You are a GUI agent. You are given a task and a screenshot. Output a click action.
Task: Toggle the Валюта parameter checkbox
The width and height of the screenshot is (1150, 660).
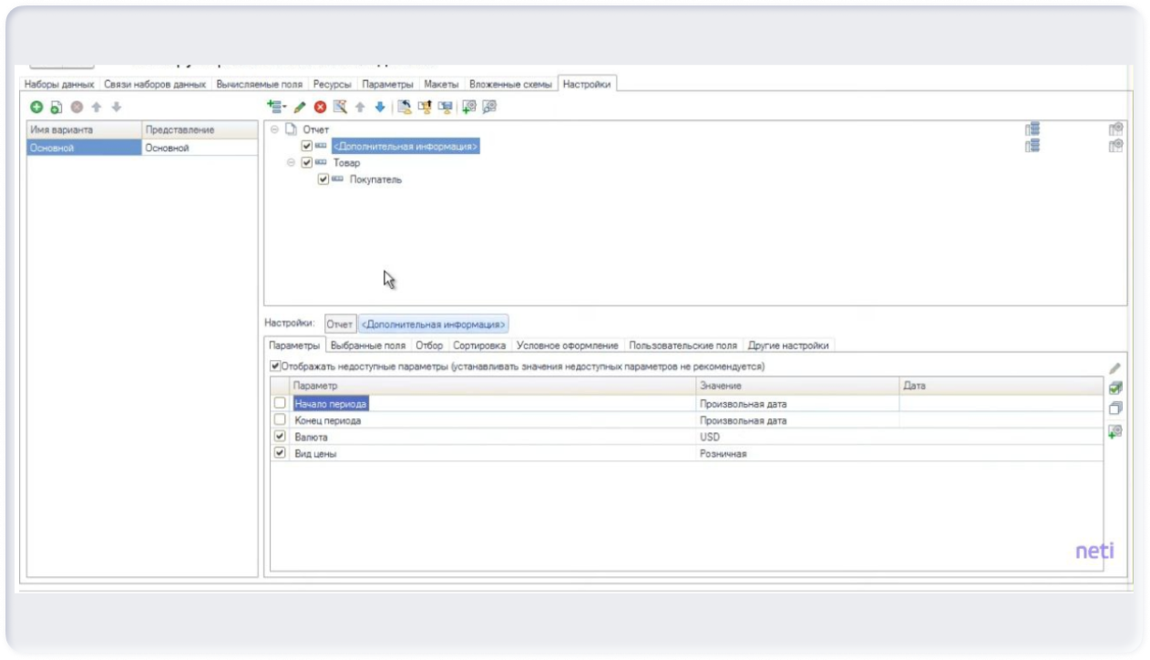(x=280, y=437)
